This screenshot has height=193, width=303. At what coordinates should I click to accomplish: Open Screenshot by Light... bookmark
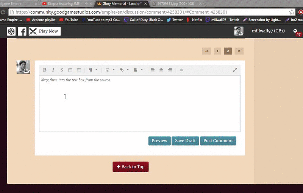pyautogui.click(x=262, y=20)
